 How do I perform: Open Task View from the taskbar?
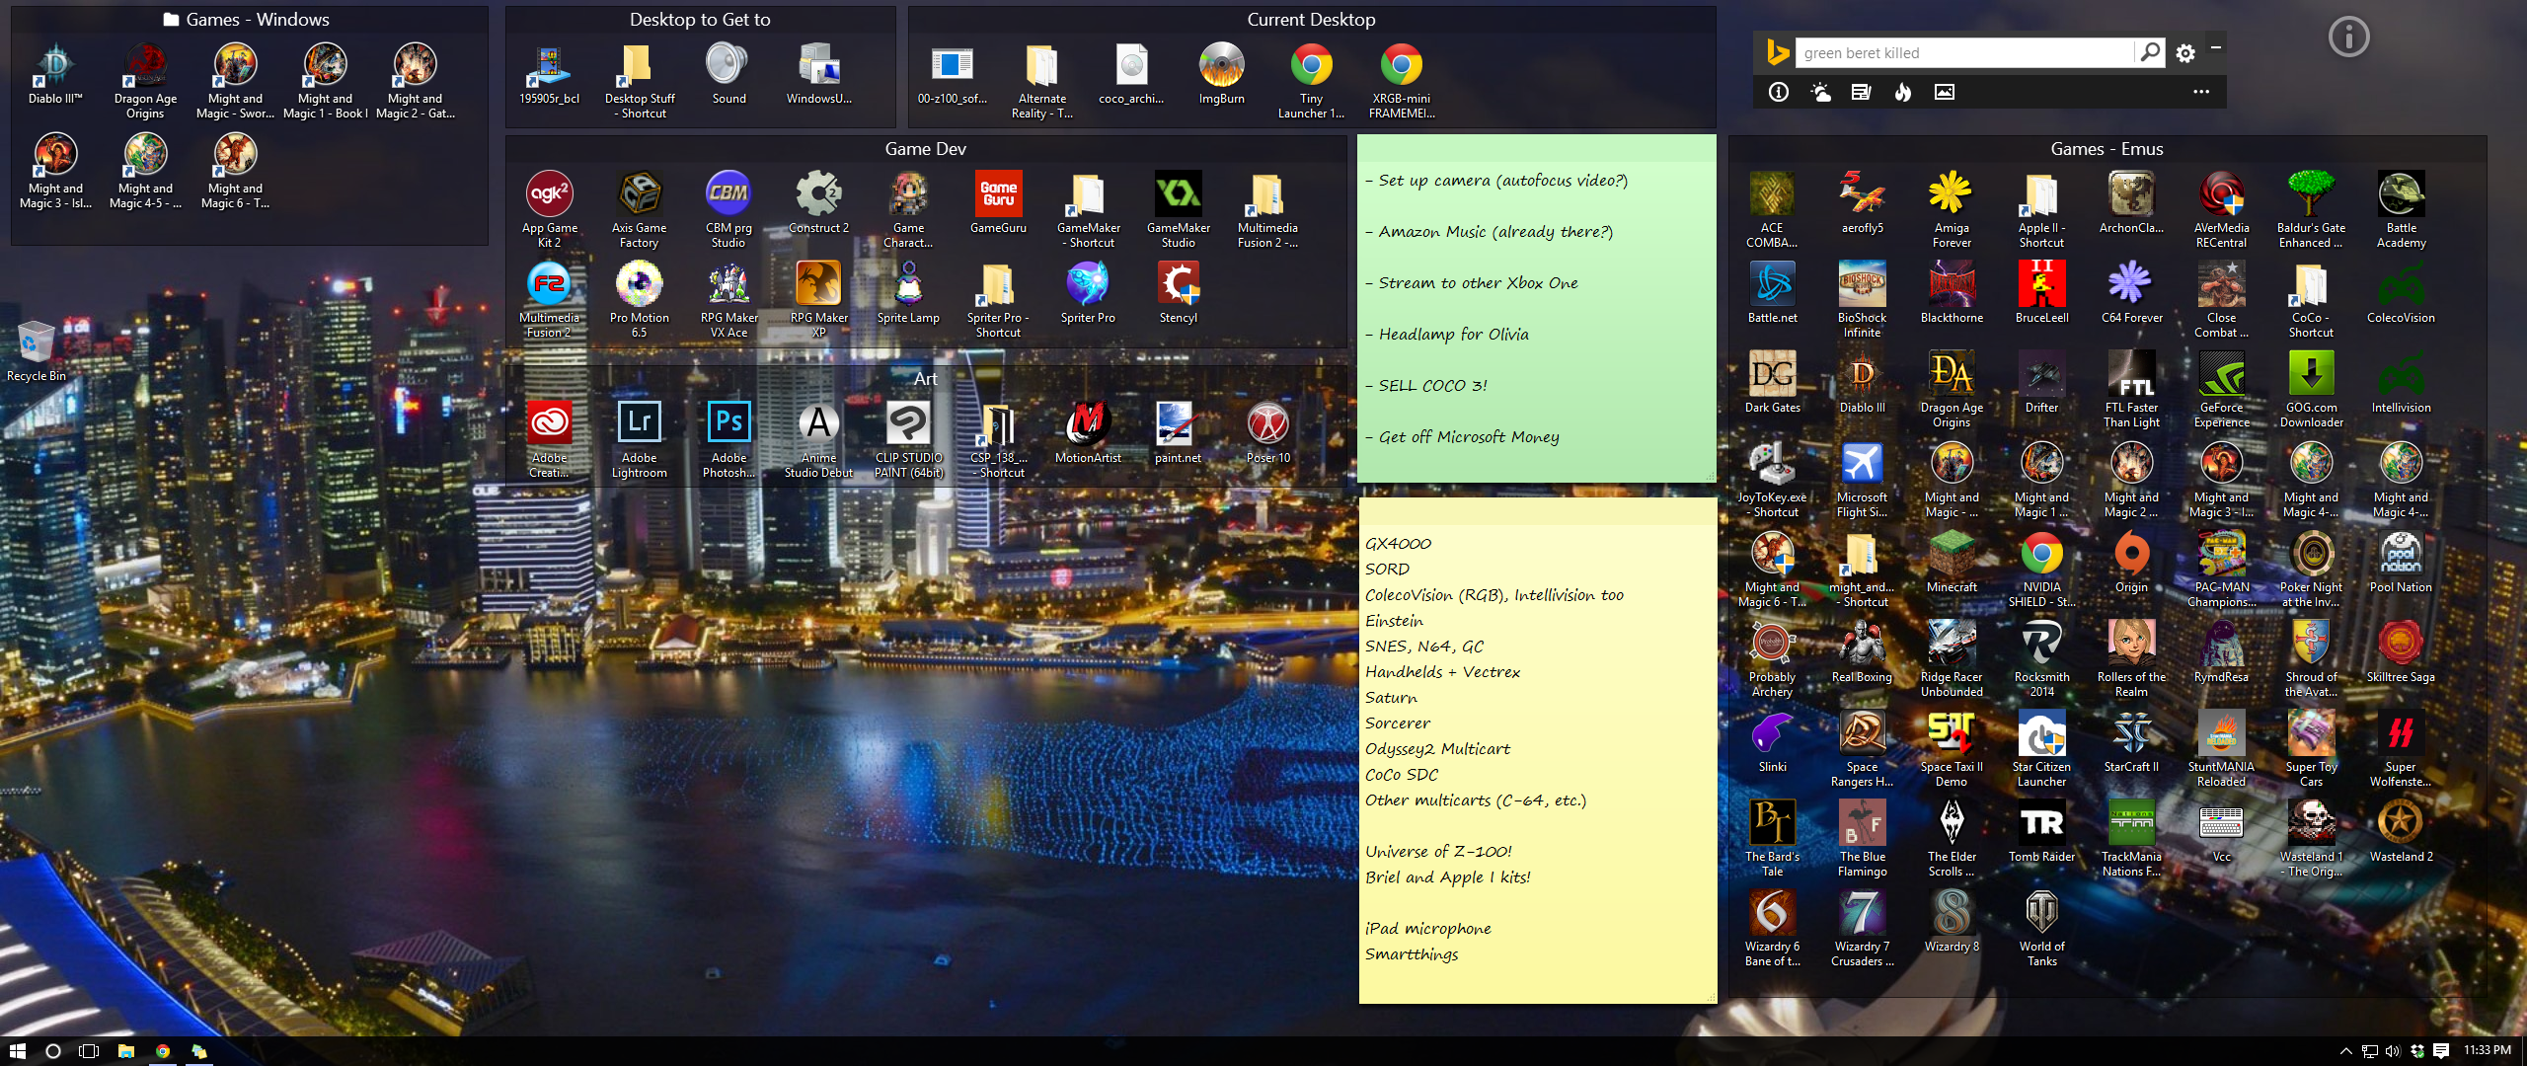tap(90, 1051)
